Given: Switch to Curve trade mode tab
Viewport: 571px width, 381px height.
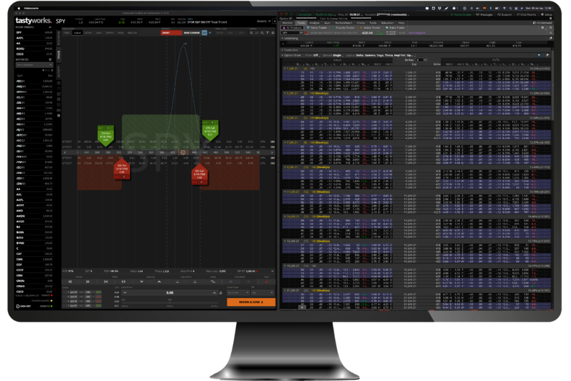Looking at the screenshot, I should (77, 33).
